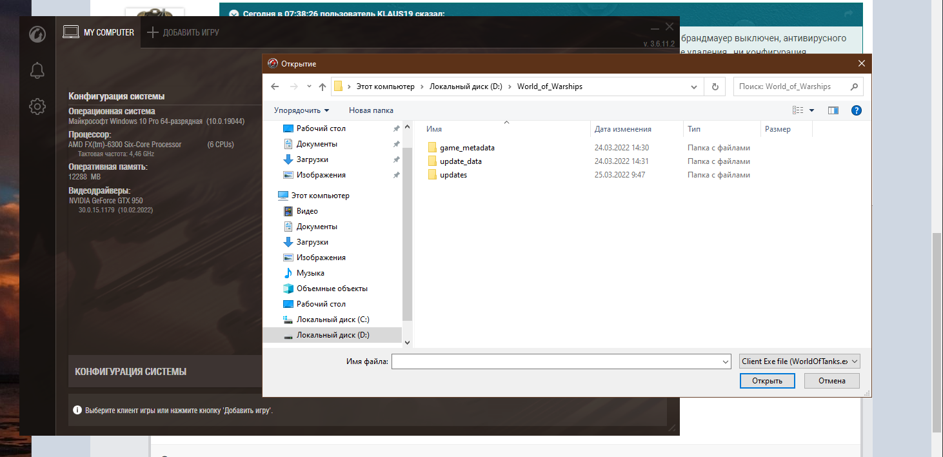Click the game_metadata folder icon

click(432, 148)
